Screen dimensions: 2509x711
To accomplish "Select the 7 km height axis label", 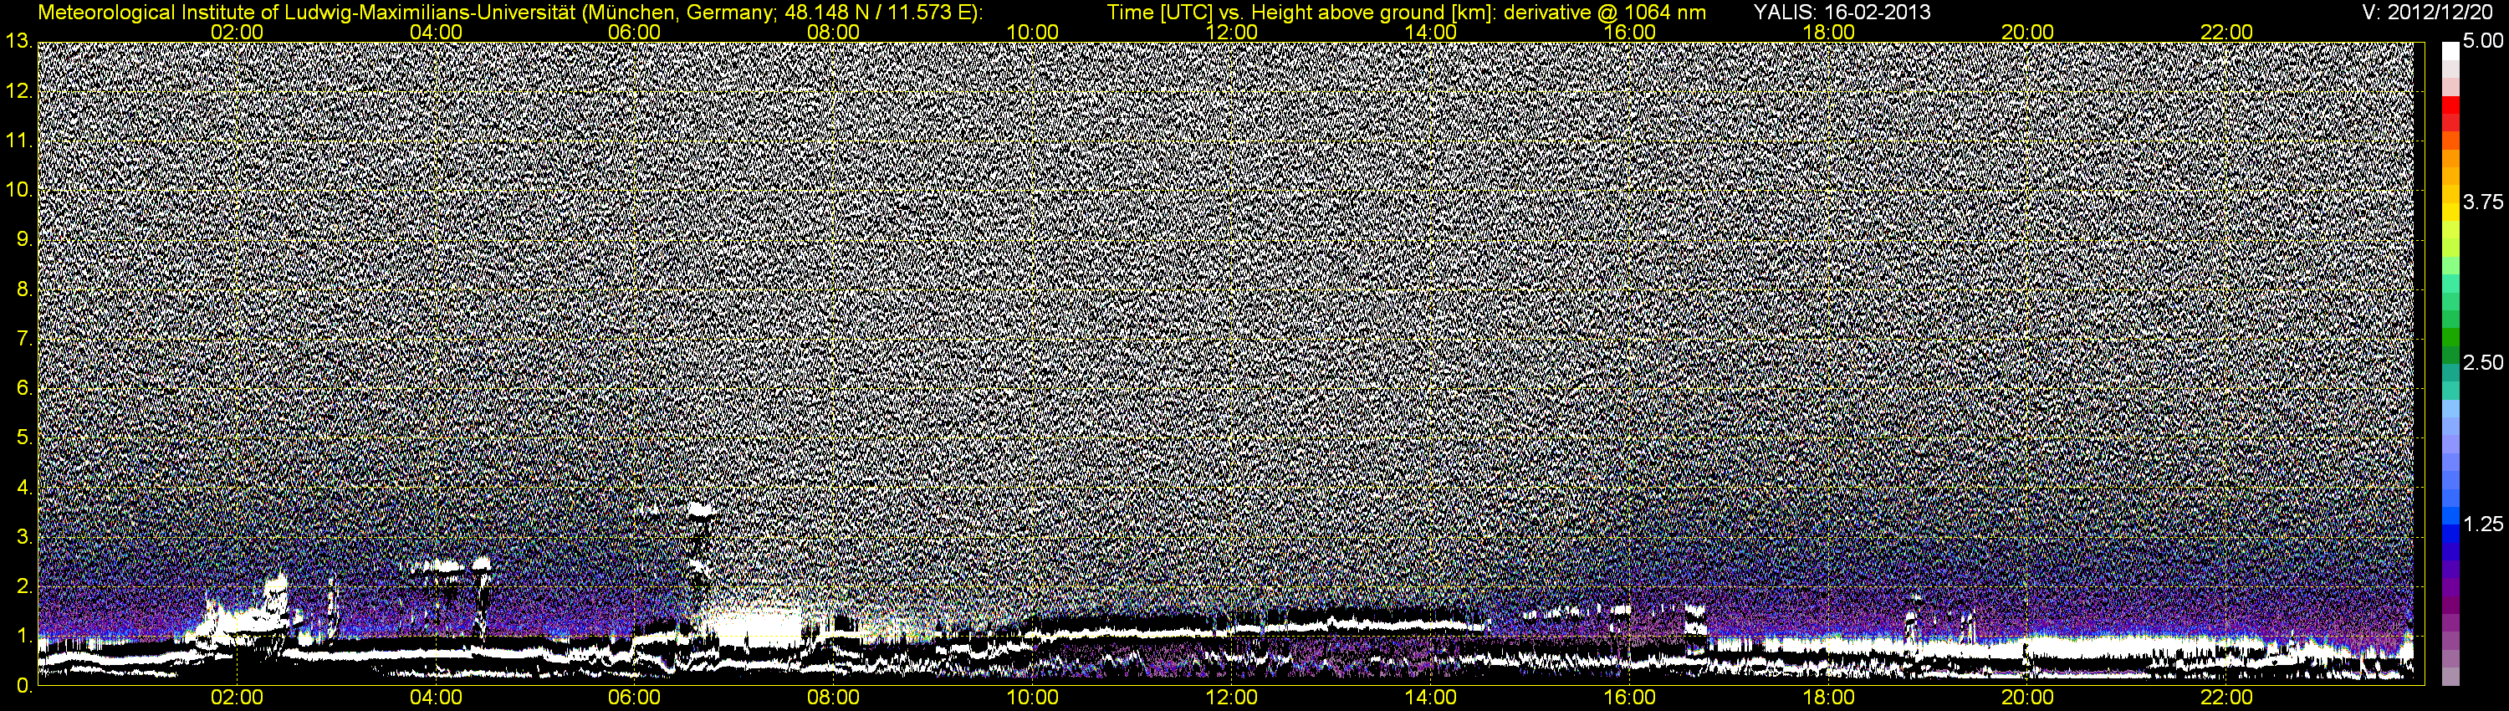I will tap(24, 340).
